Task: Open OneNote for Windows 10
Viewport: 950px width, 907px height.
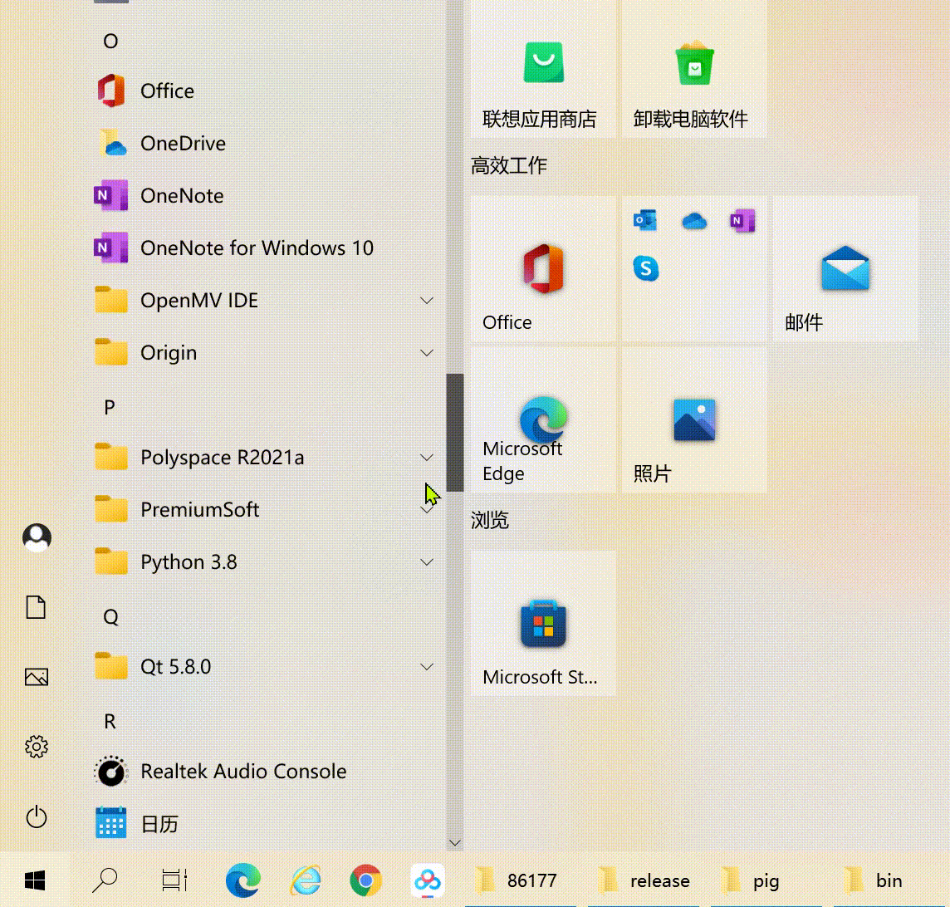Action: point(257,248)
